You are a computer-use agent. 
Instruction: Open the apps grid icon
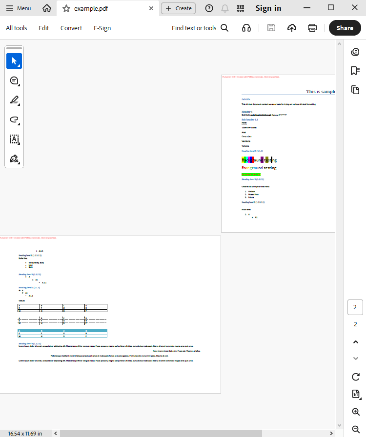[x=241, y=8]
